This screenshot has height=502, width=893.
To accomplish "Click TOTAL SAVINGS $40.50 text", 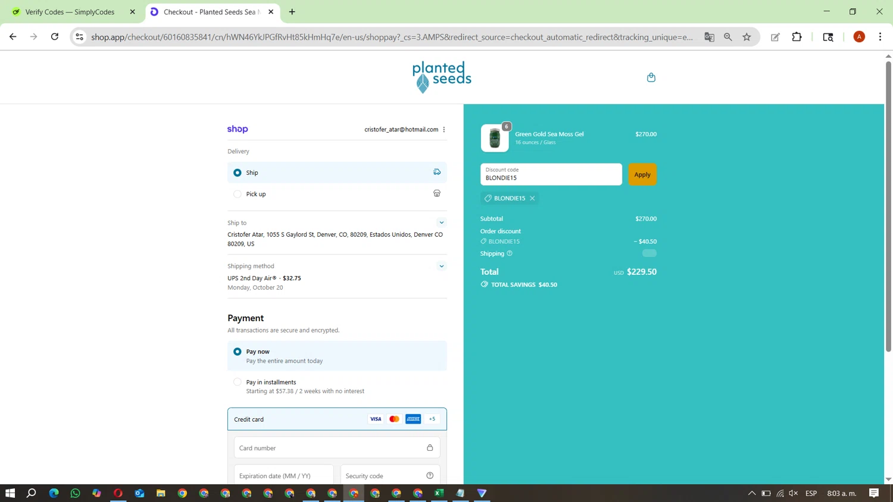I will (524, 285).
